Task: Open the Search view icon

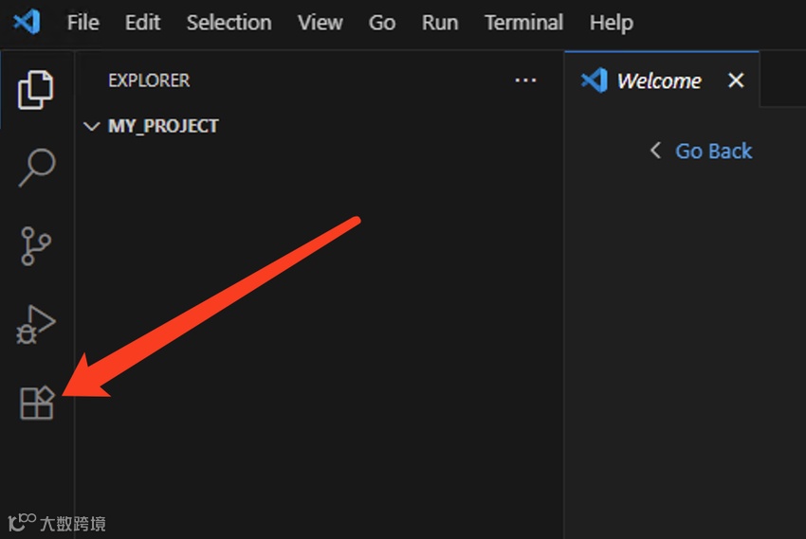Action: [37, 168]
